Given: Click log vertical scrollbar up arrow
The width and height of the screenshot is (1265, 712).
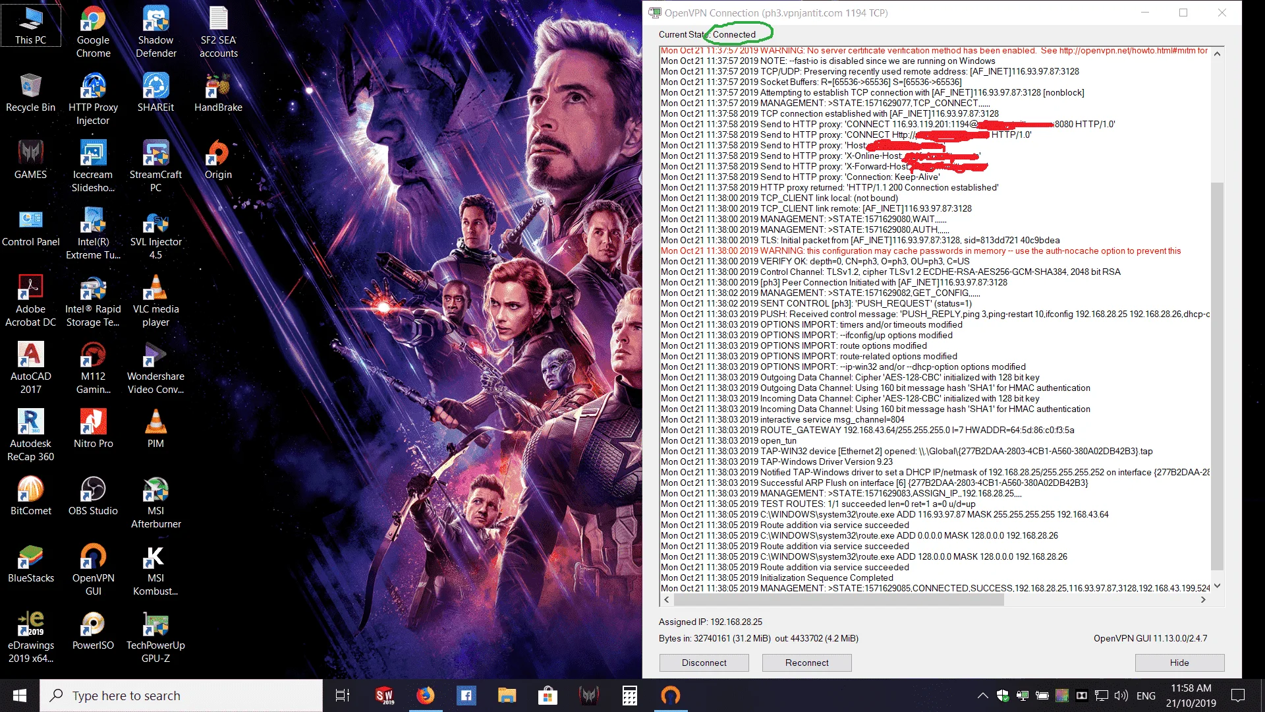Looking at the screenshot, I should tap(1217, 53).
